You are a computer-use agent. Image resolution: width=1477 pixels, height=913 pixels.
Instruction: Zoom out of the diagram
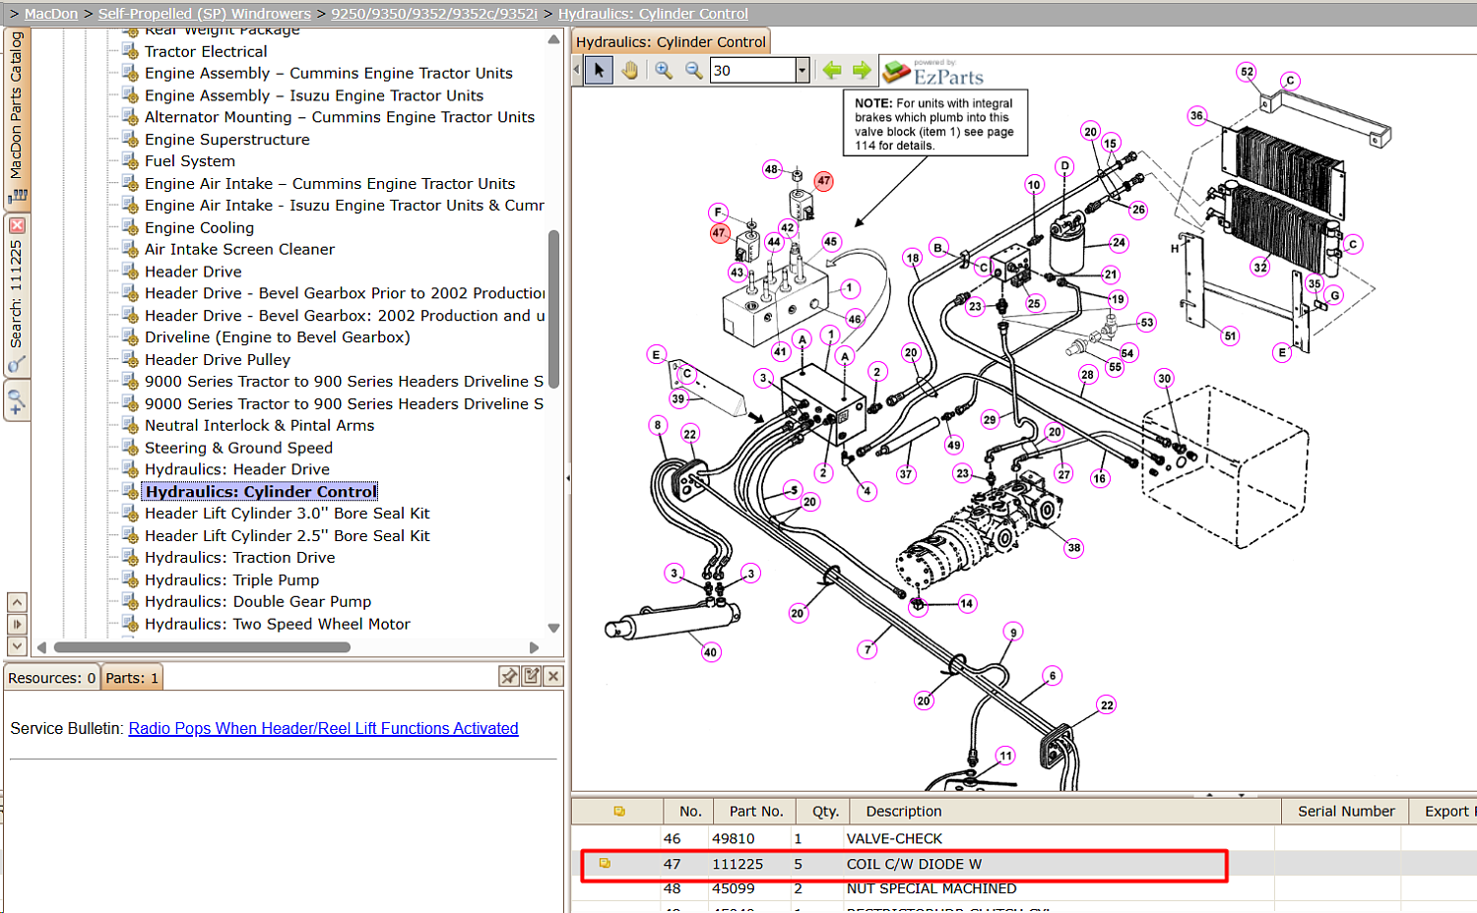[694, 70]
